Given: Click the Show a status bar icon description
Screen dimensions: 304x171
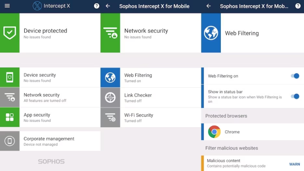Looking at the screenshot, I should click(x=245, y=99).
